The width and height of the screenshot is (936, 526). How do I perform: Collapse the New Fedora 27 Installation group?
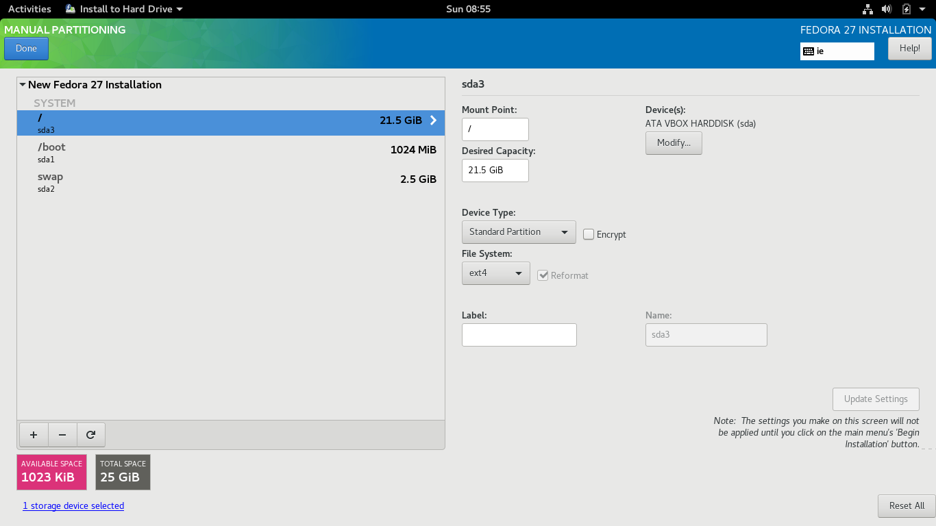pos(23,85)
